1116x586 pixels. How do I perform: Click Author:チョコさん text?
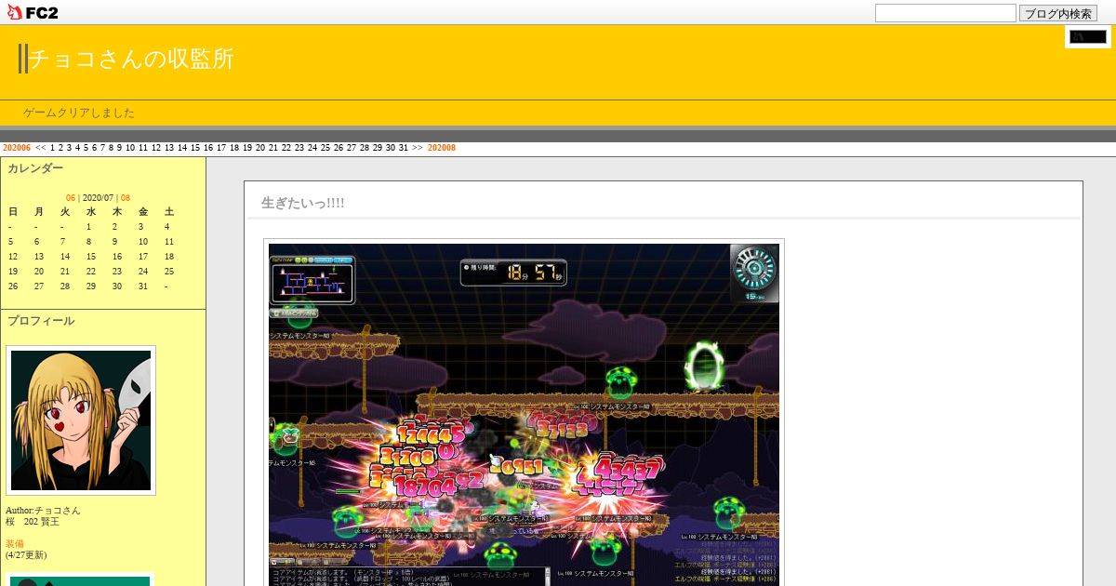[x=43, y=511]
